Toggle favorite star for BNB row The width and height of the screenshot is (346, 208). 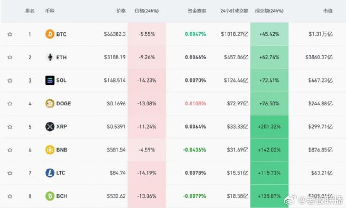(x=10, y=150)
